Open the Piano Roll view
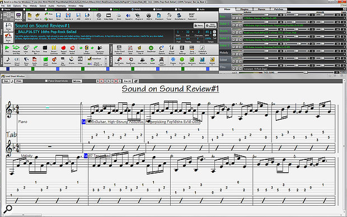Image resolution: width=347 pixels, height=217 pixels. pyautogui.click(x=26, y=61)
